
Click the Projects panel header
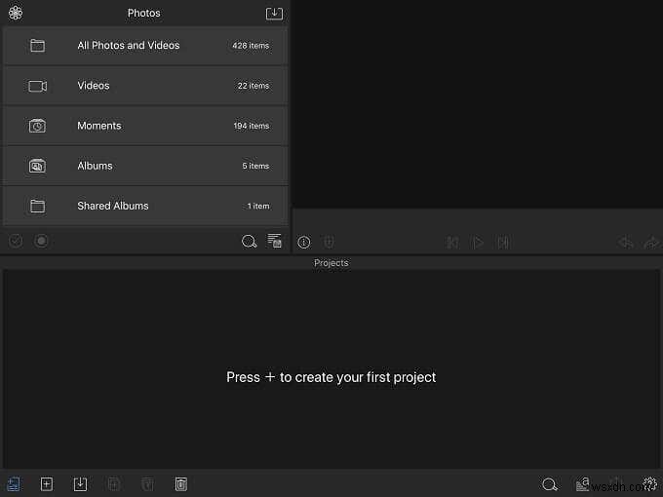[x=331, y=263]
